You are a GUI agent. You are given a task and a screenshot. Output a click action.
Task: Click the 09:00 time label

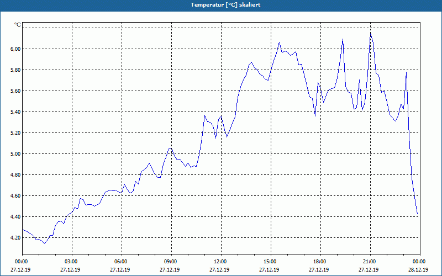[172, 262]
